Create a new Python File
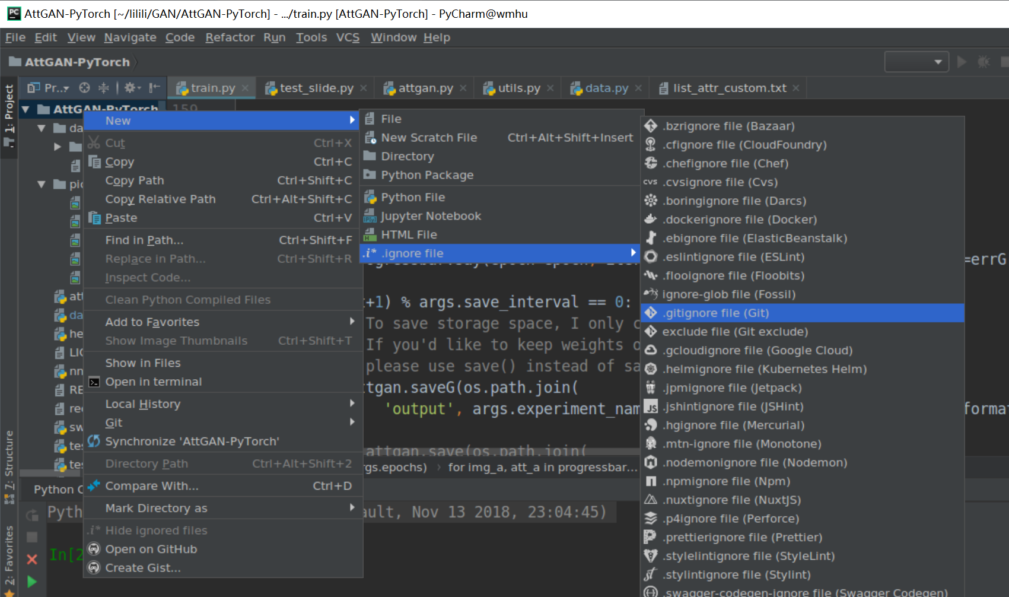 pyautogui.click(x=501, y=197)
